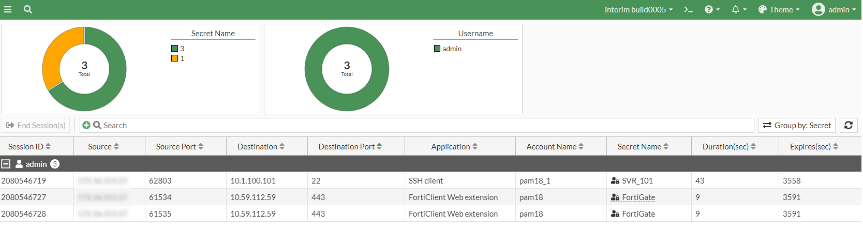Click Group by: Secret button
863x229 pixels.
pyautogui.click(x=797, y=125)
